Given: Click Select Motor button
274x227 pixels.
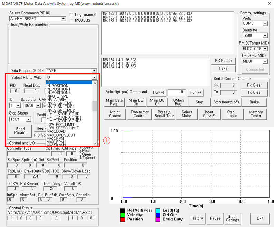Looking at the screenshot, I should click(187, 114).
